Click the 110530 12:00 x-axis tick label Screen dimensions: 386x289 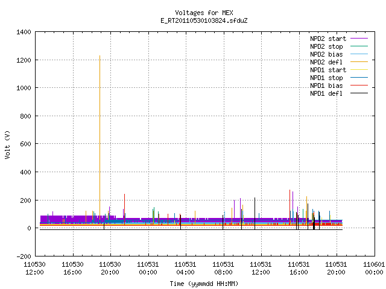[35, 269]
